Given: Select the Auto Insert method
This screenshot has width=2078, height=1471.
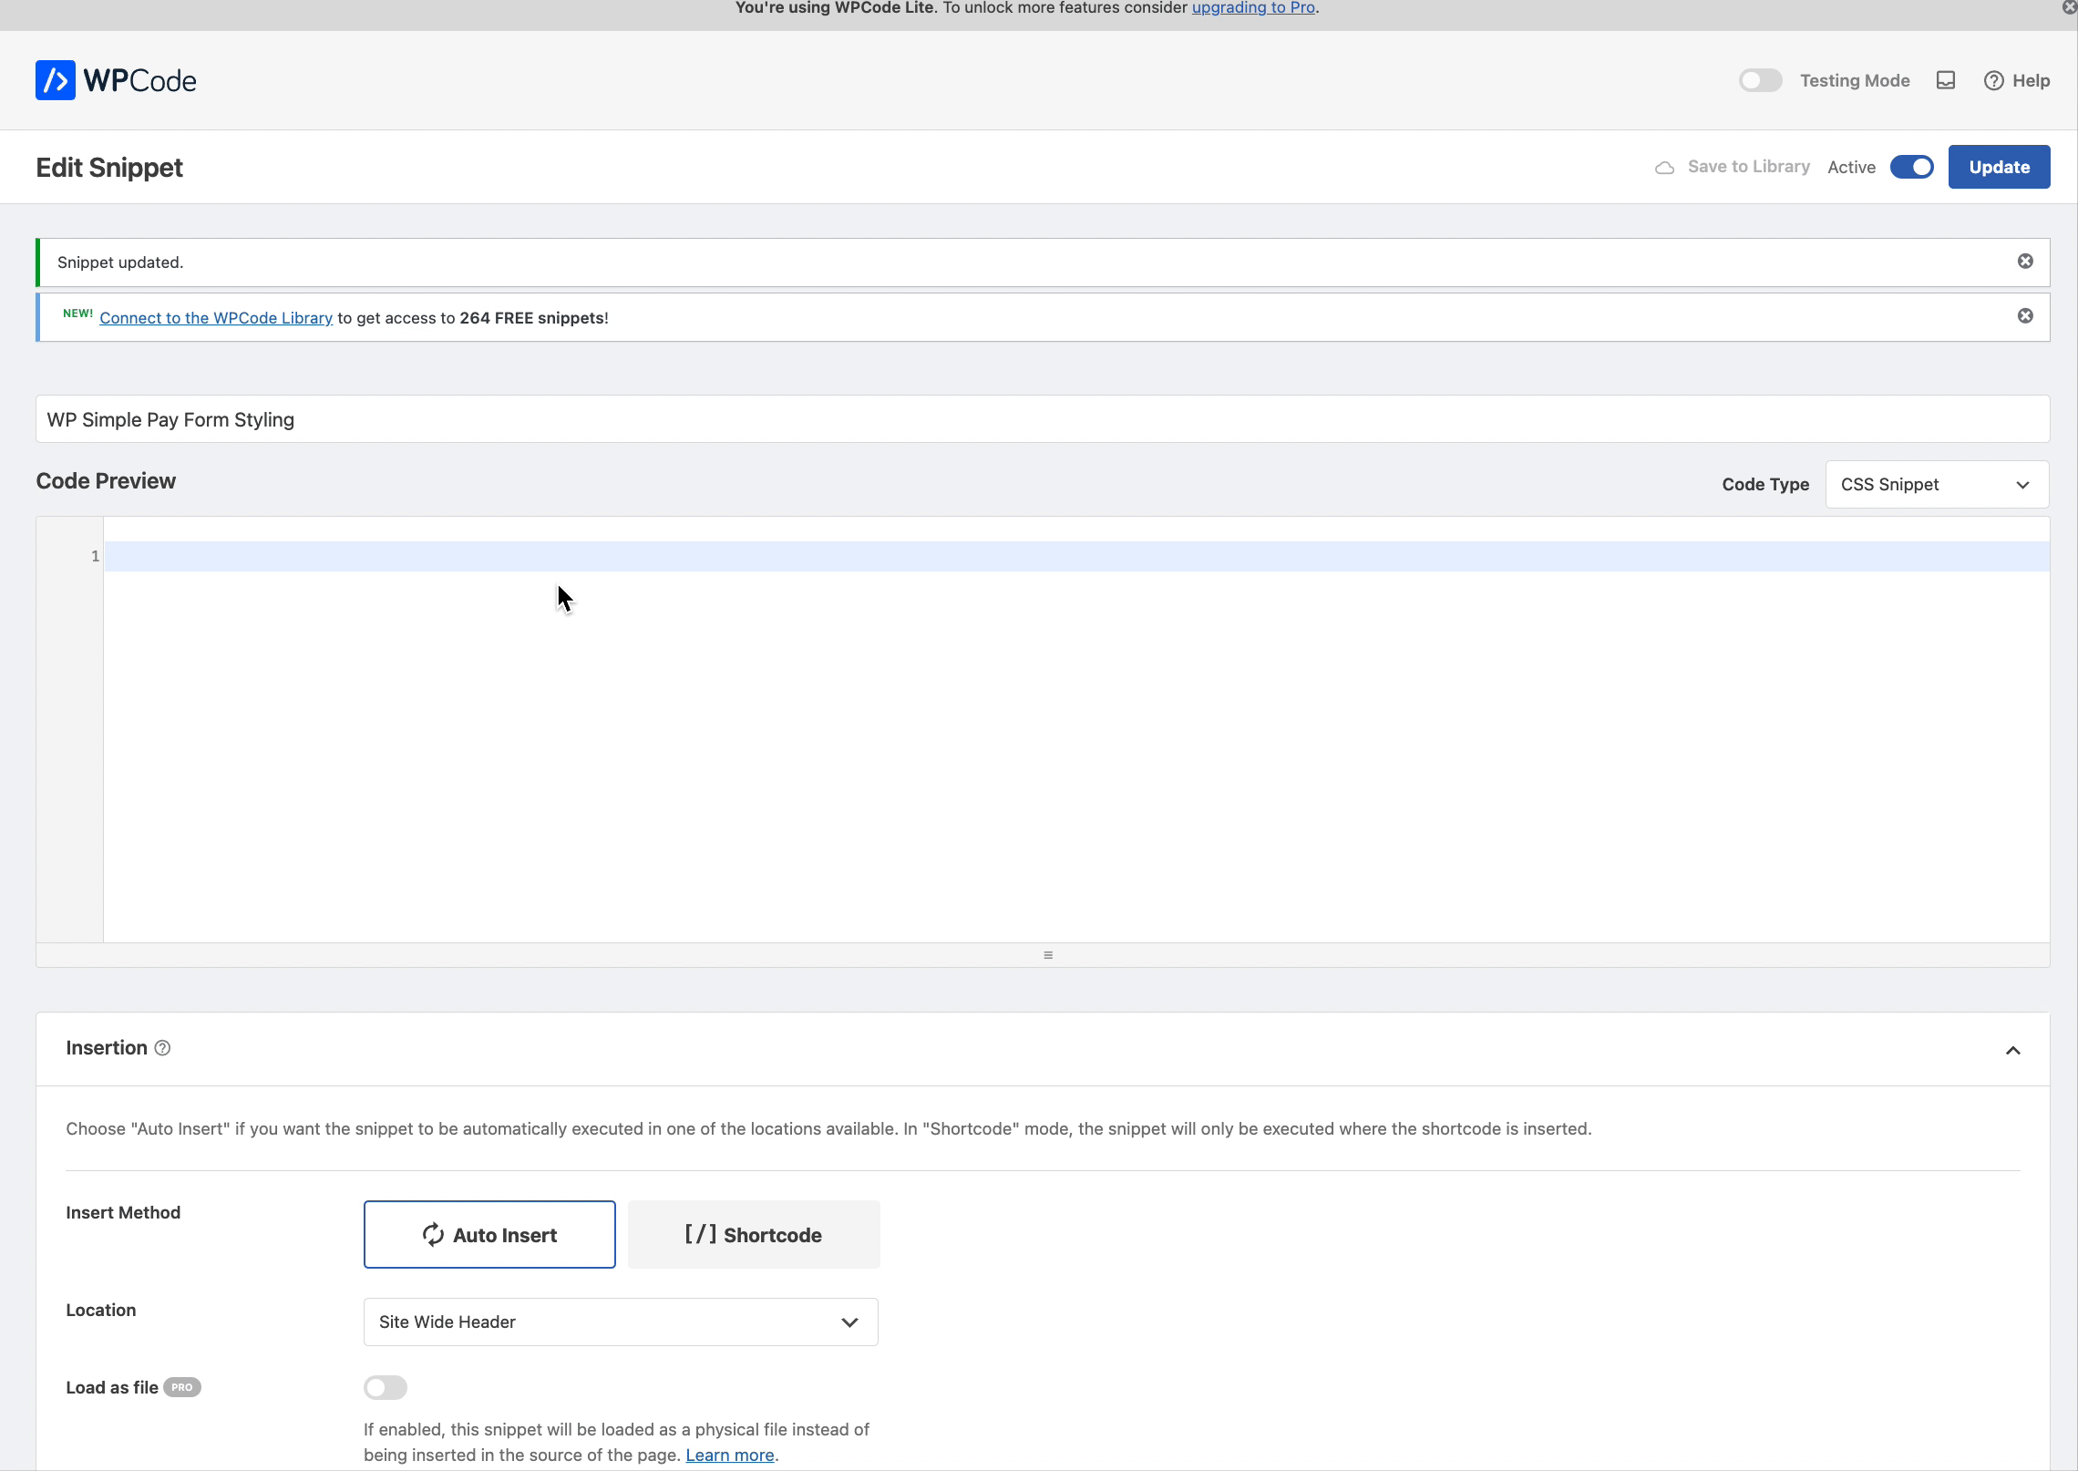Looking at the screenshot, I should [489, 1234].
